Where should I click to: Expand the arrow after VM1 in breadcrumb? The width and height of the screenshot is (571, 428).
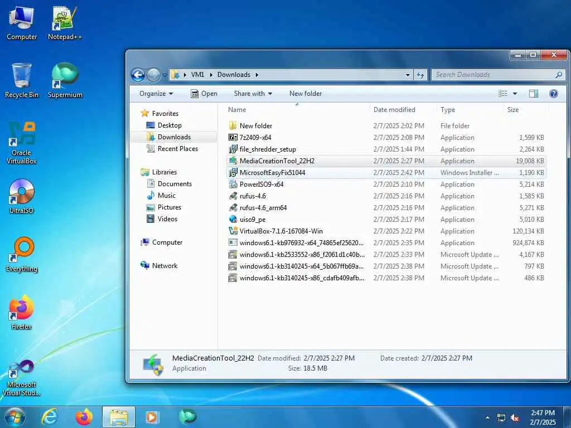[x=211, y=75]
